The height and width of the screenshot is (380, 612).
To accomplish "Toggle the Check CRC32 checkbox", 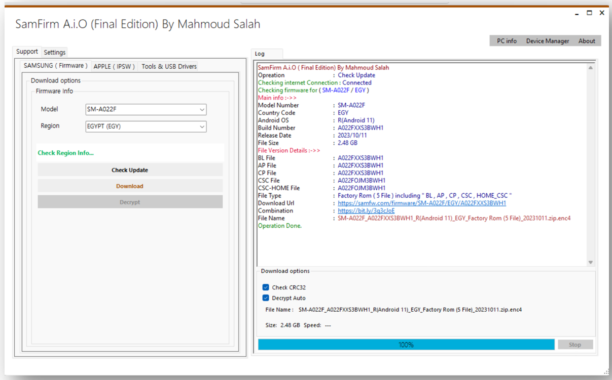I will 266,287.
